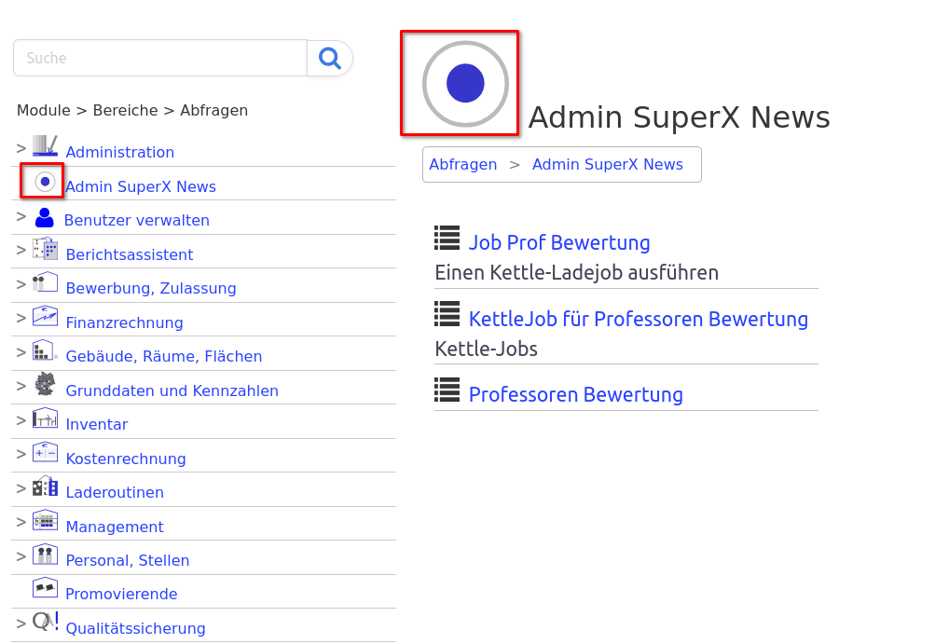Expand the Management node arrow

(x=21, y=522)
